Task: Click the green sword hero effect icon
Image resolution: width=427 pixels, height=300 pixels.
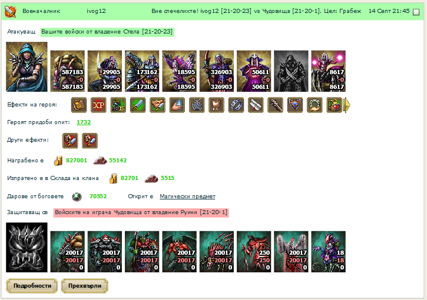Action: [x=138, y=105]
